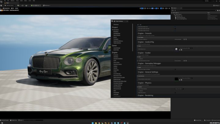Click Outliner filter options icon
220x124 pixels.
point(173,10)
